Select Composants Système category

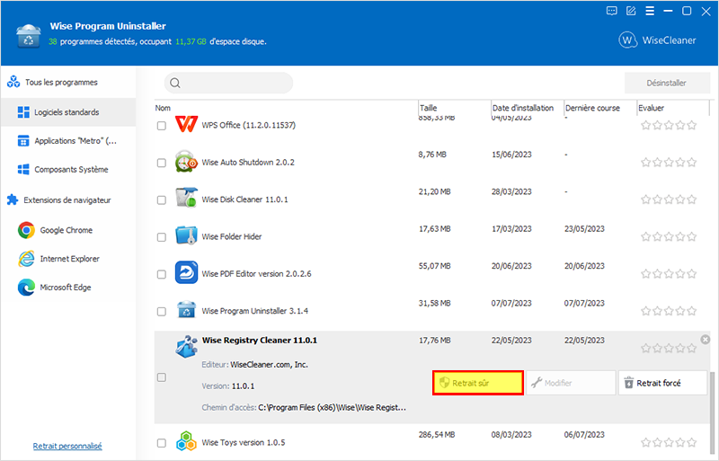click(x=68, y=169)
